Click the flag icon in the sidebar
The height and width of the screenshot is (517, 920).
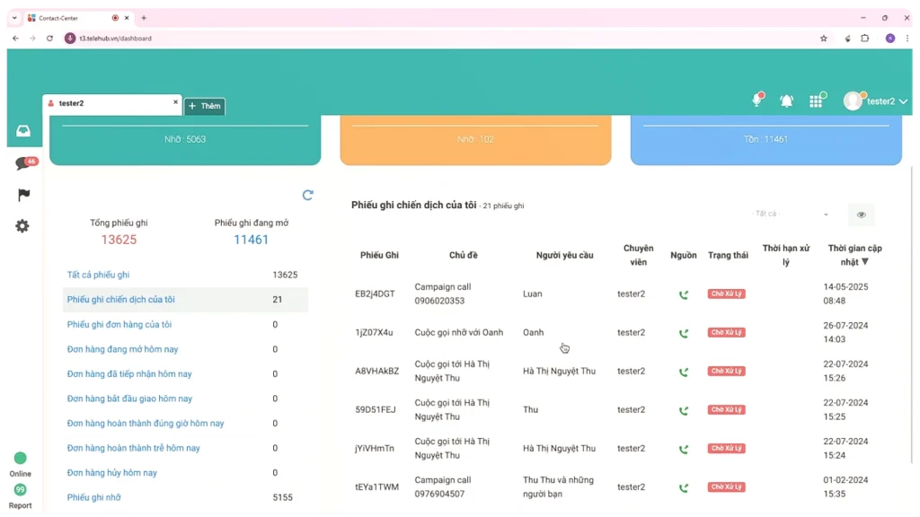click(x=23, y=195)
